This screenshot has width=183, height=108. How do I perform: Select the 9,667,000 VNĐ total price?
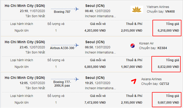click(168, 103)
